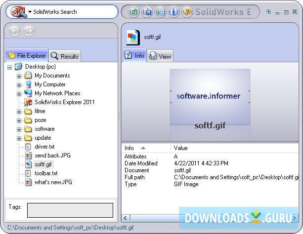Switch to the Results tab
303x234 pixels.
(65, 56)
